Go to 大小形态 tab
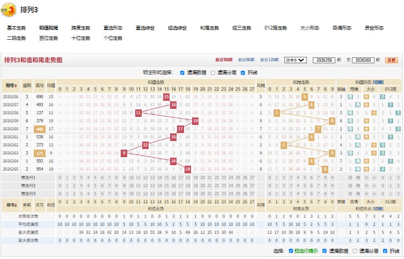This screenshot has width=404, height=259. click(x=310, y=28)
